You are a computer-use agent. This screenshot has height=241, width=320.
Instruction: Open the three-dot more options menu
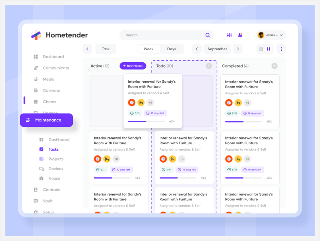(281, 49)
